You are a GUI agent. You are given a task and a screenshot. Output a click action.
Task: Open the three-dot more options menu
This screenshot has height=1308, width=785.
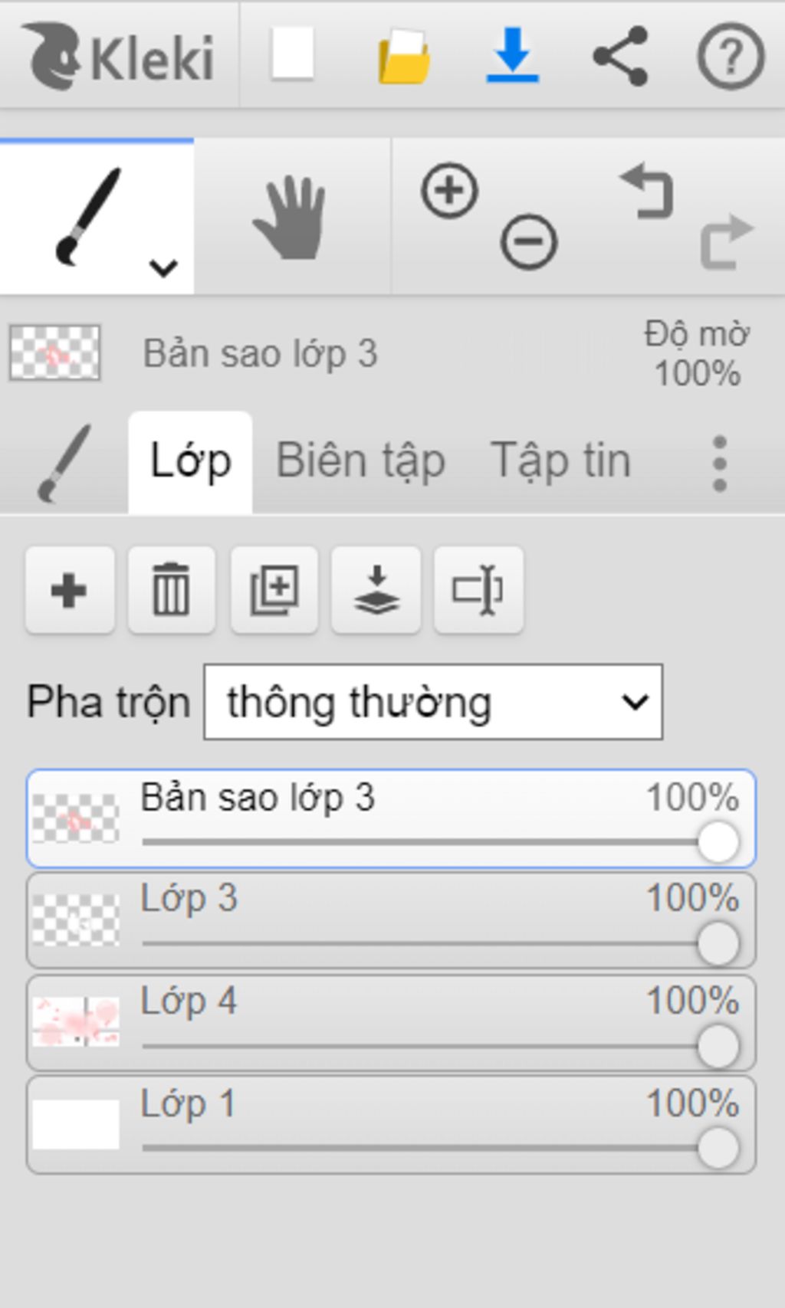(x=719, y=464)
